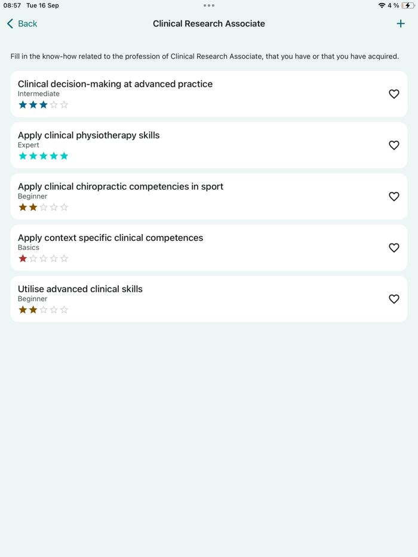Favorite "Clinical decision-making at advanced practice"
This screenshot has width=418, height=557.
pos(394,94)
